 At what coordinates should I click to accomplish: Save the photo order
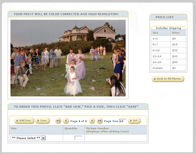tap(43, 120)
